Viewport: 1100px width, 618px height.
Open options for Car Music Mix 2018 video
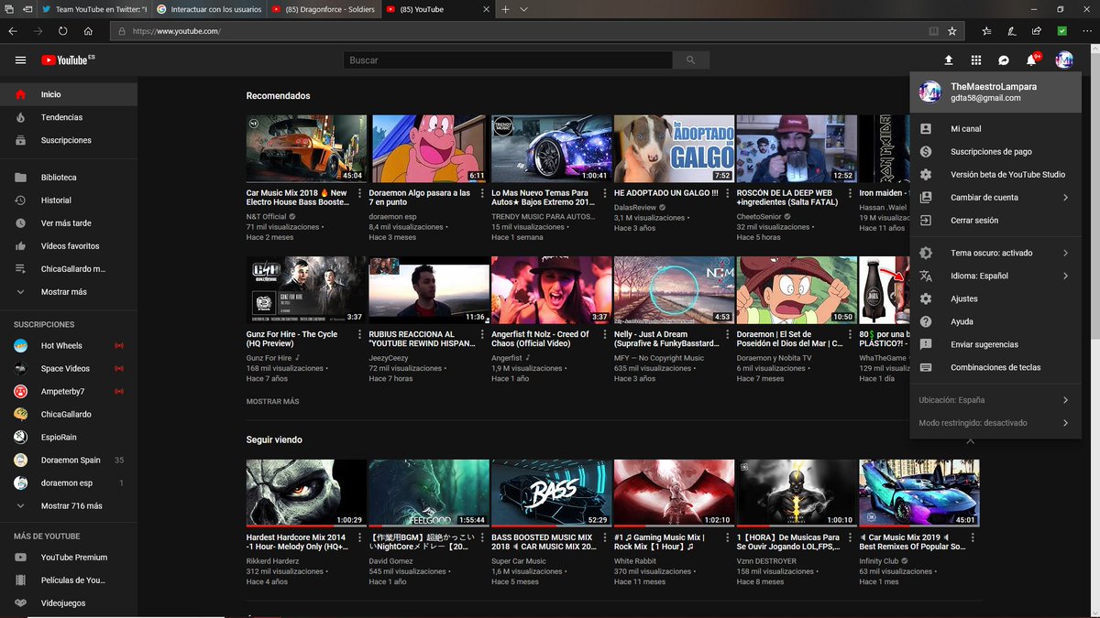(359, 194)
